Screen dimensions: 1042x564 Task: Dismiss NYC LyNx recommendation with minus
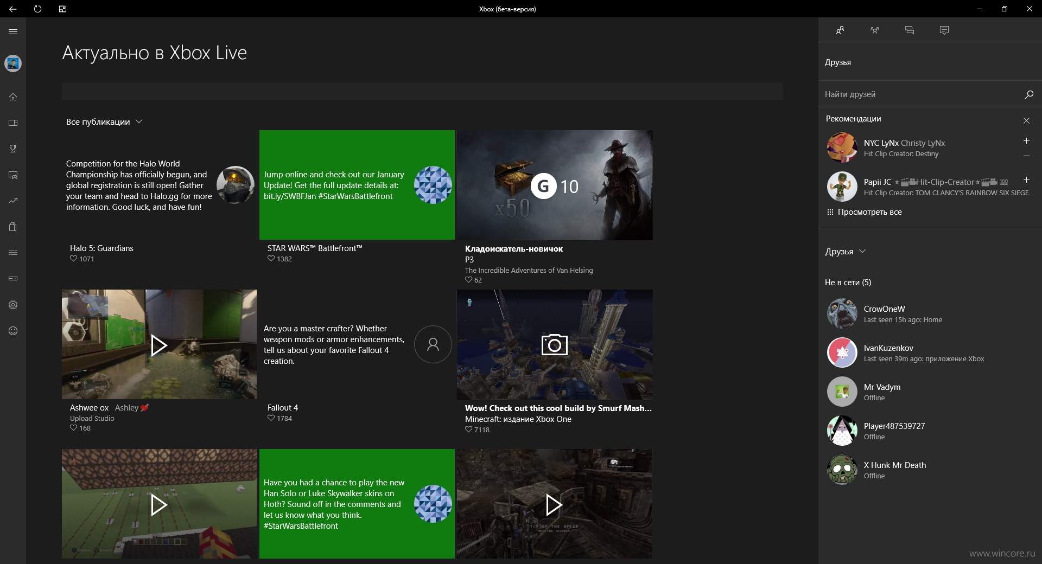pos(1026,156)
